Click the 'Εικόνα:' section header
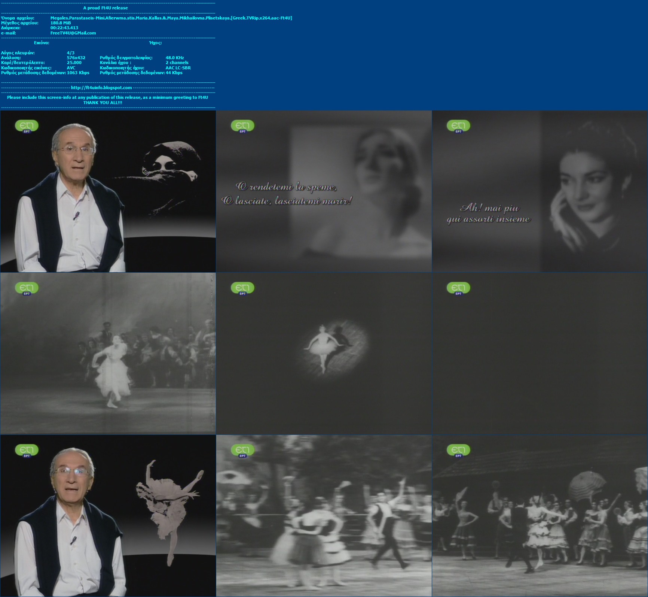The image size is (648, 597). 42,43
